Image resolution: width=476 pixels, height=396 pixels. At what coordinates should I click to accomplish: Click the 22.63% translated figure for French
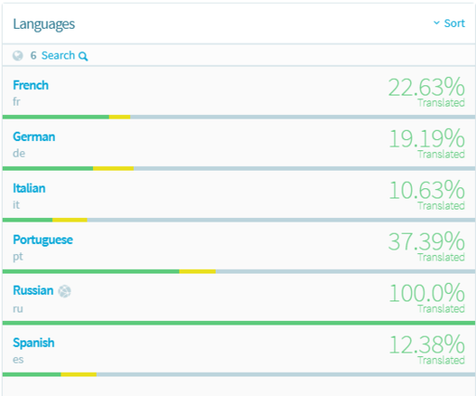(427, 87)
